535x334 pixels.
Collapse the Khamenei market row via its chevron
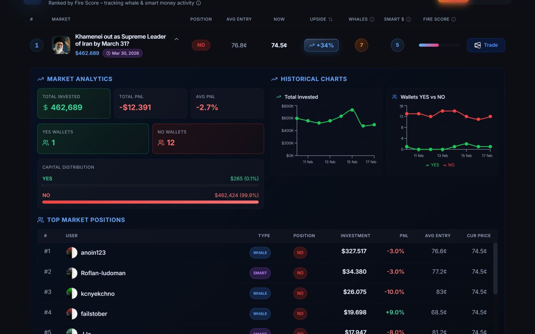177,39
